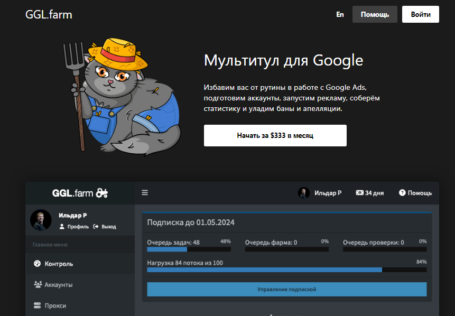The height and width of the screenshot is (316, 455).
Task: Open the Помощь button in top header
Action: 375,14
